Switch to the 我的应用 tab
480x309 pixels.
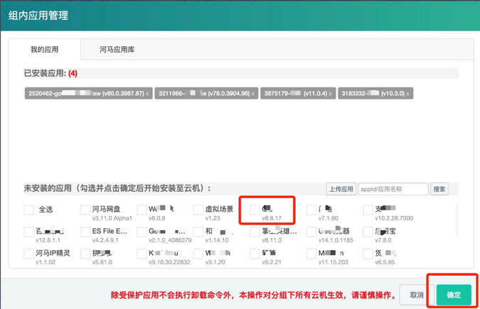click(x=45, y=50)
